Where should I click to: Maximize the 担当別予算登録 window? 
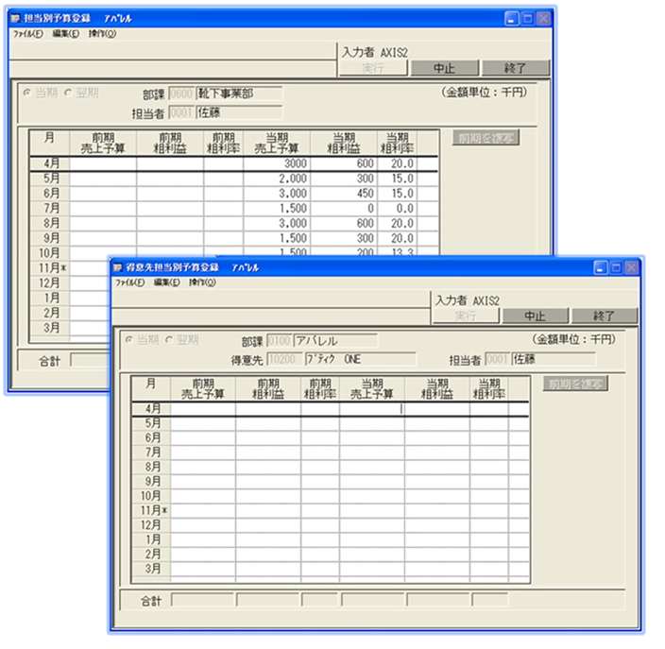[x=527, y=18]
